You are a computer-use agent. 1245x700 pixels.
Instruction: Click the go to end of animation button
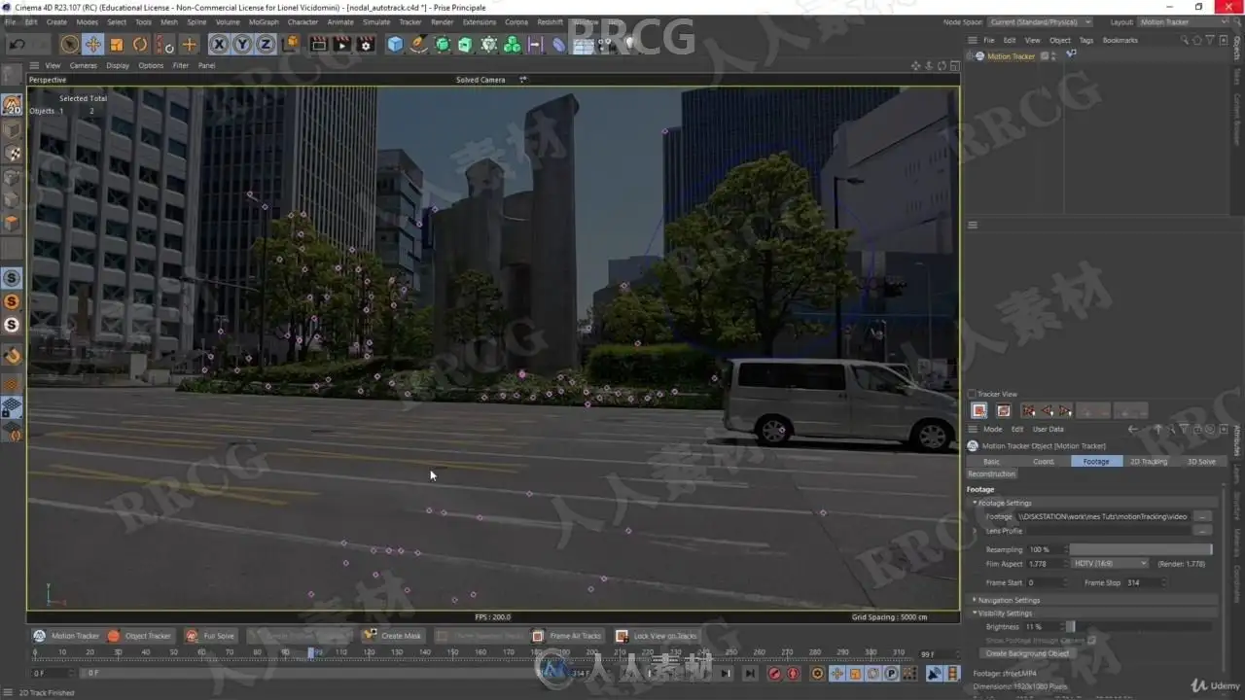point(750,674)
